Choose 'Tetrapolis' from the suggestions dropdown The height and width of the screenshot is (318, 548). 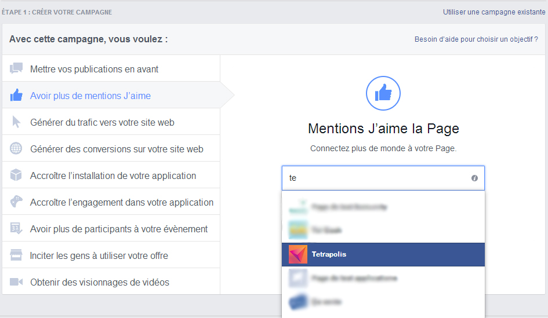click(383, 254)
